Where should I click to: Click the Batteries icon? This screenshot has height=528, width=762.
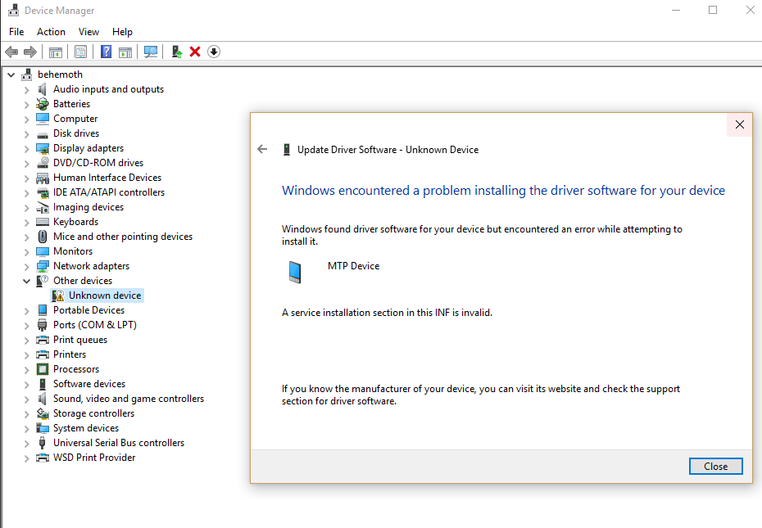pyautogui.click(x=43, y=104)
